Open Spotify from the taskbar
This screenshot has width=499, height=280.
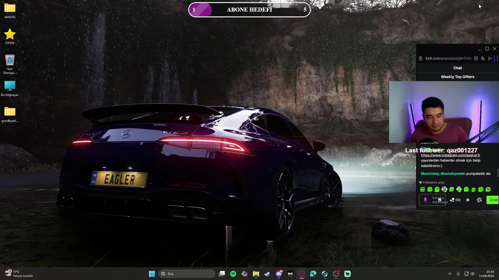[x=233, y=274]
